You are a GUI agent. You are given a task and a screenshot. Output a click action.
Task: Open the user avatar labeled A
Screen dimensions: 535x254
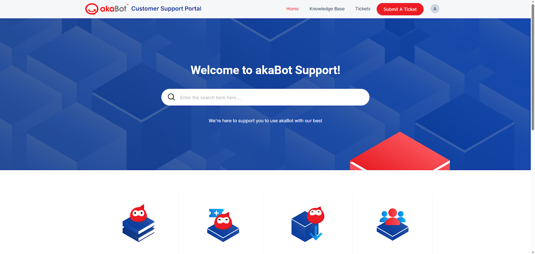pyautogui.click(x=435, y=9)
